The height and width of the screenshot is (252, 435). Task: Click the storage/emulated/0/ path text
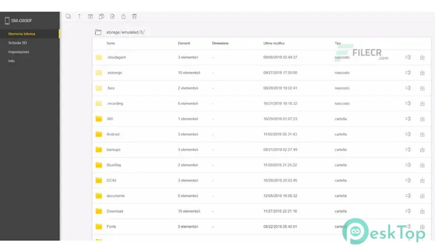pyautogui.click(x=126, y=32)
